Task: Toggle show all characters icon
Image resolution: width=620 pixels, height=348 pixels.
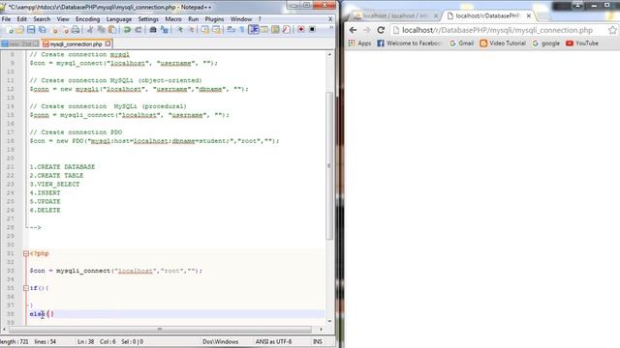Action: click(242, 30)
